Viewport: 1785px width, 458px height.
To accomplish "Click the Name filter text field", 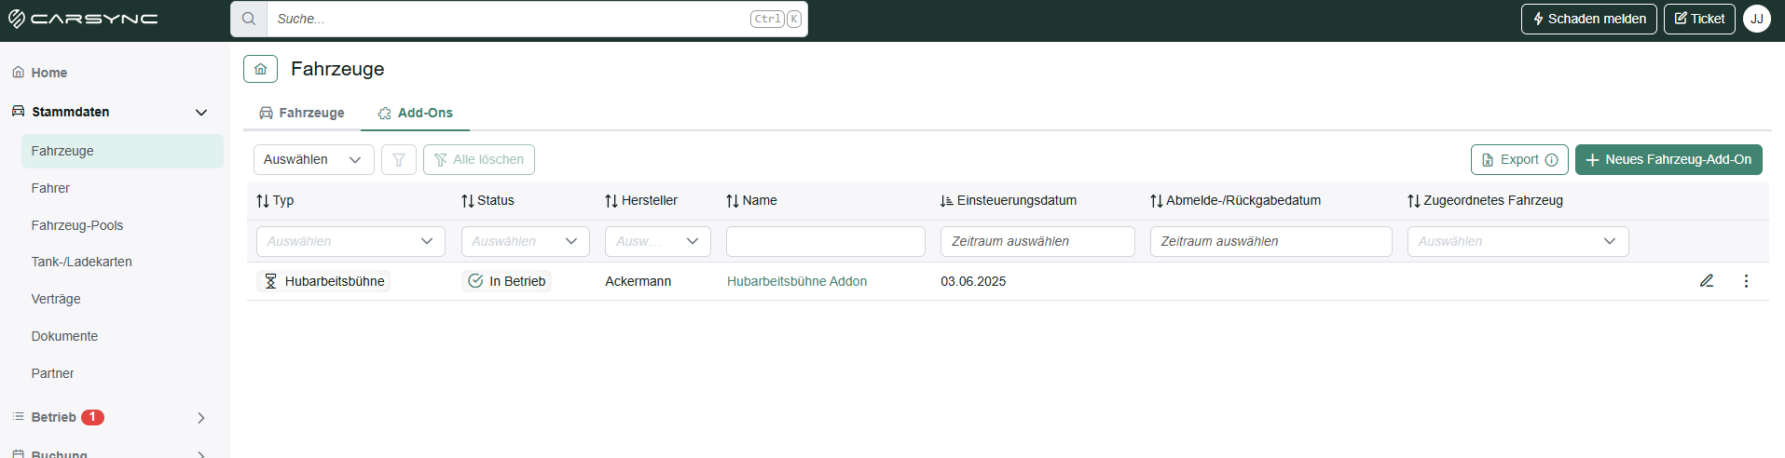I will (x=825, y=241).
